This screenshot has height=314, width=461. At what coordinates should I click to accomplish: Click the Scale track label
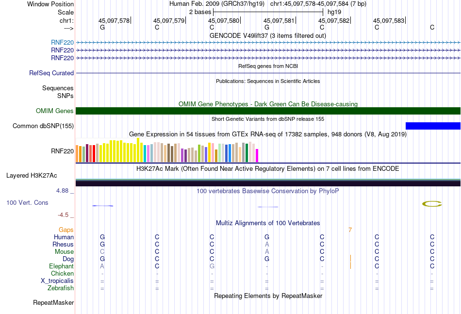click(66, 12)
